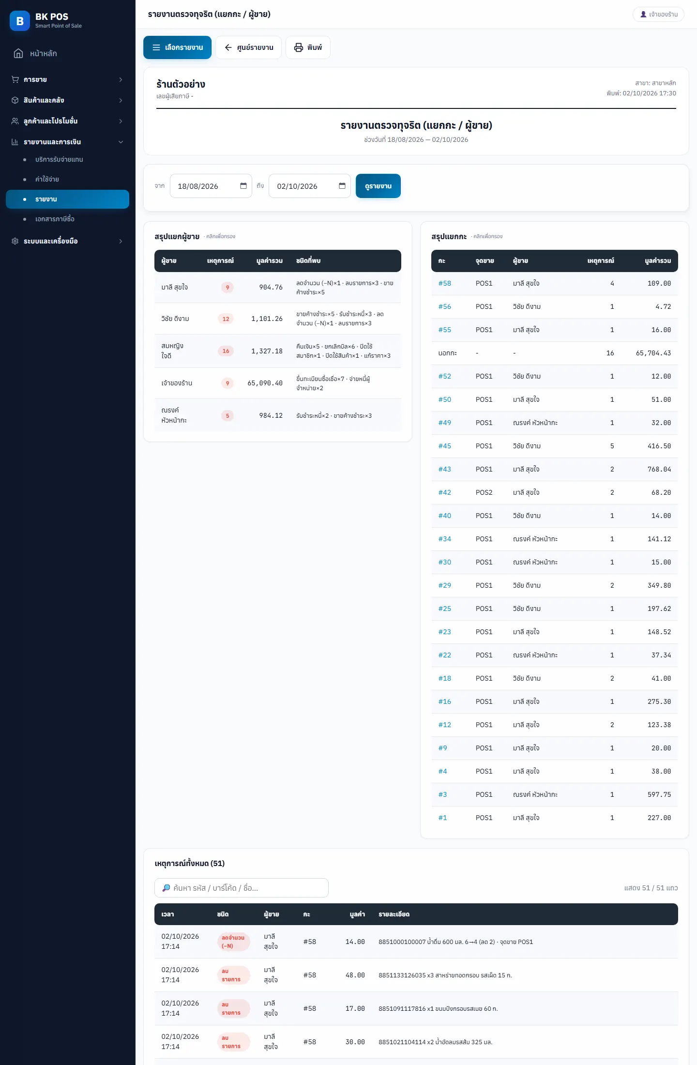Open calendar picker for the start date

(x=243, y=186)
